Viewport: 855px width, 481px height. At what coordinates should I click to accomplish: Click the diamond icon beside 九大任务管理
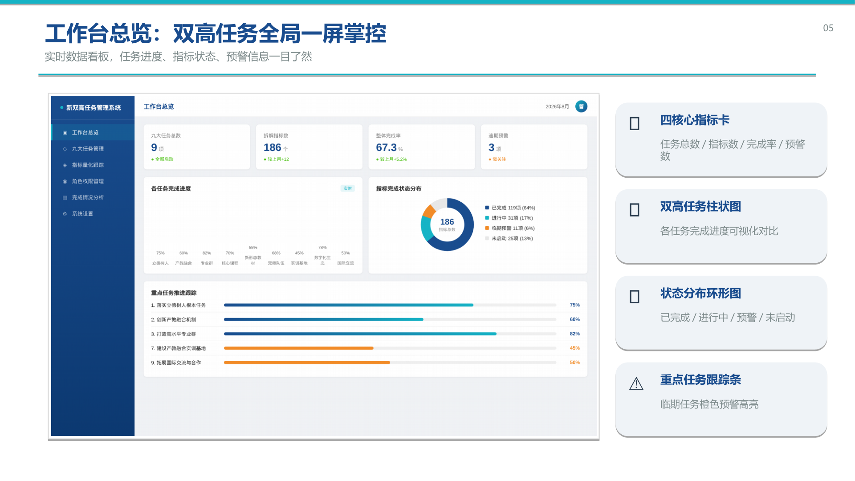tap(65, 149)
